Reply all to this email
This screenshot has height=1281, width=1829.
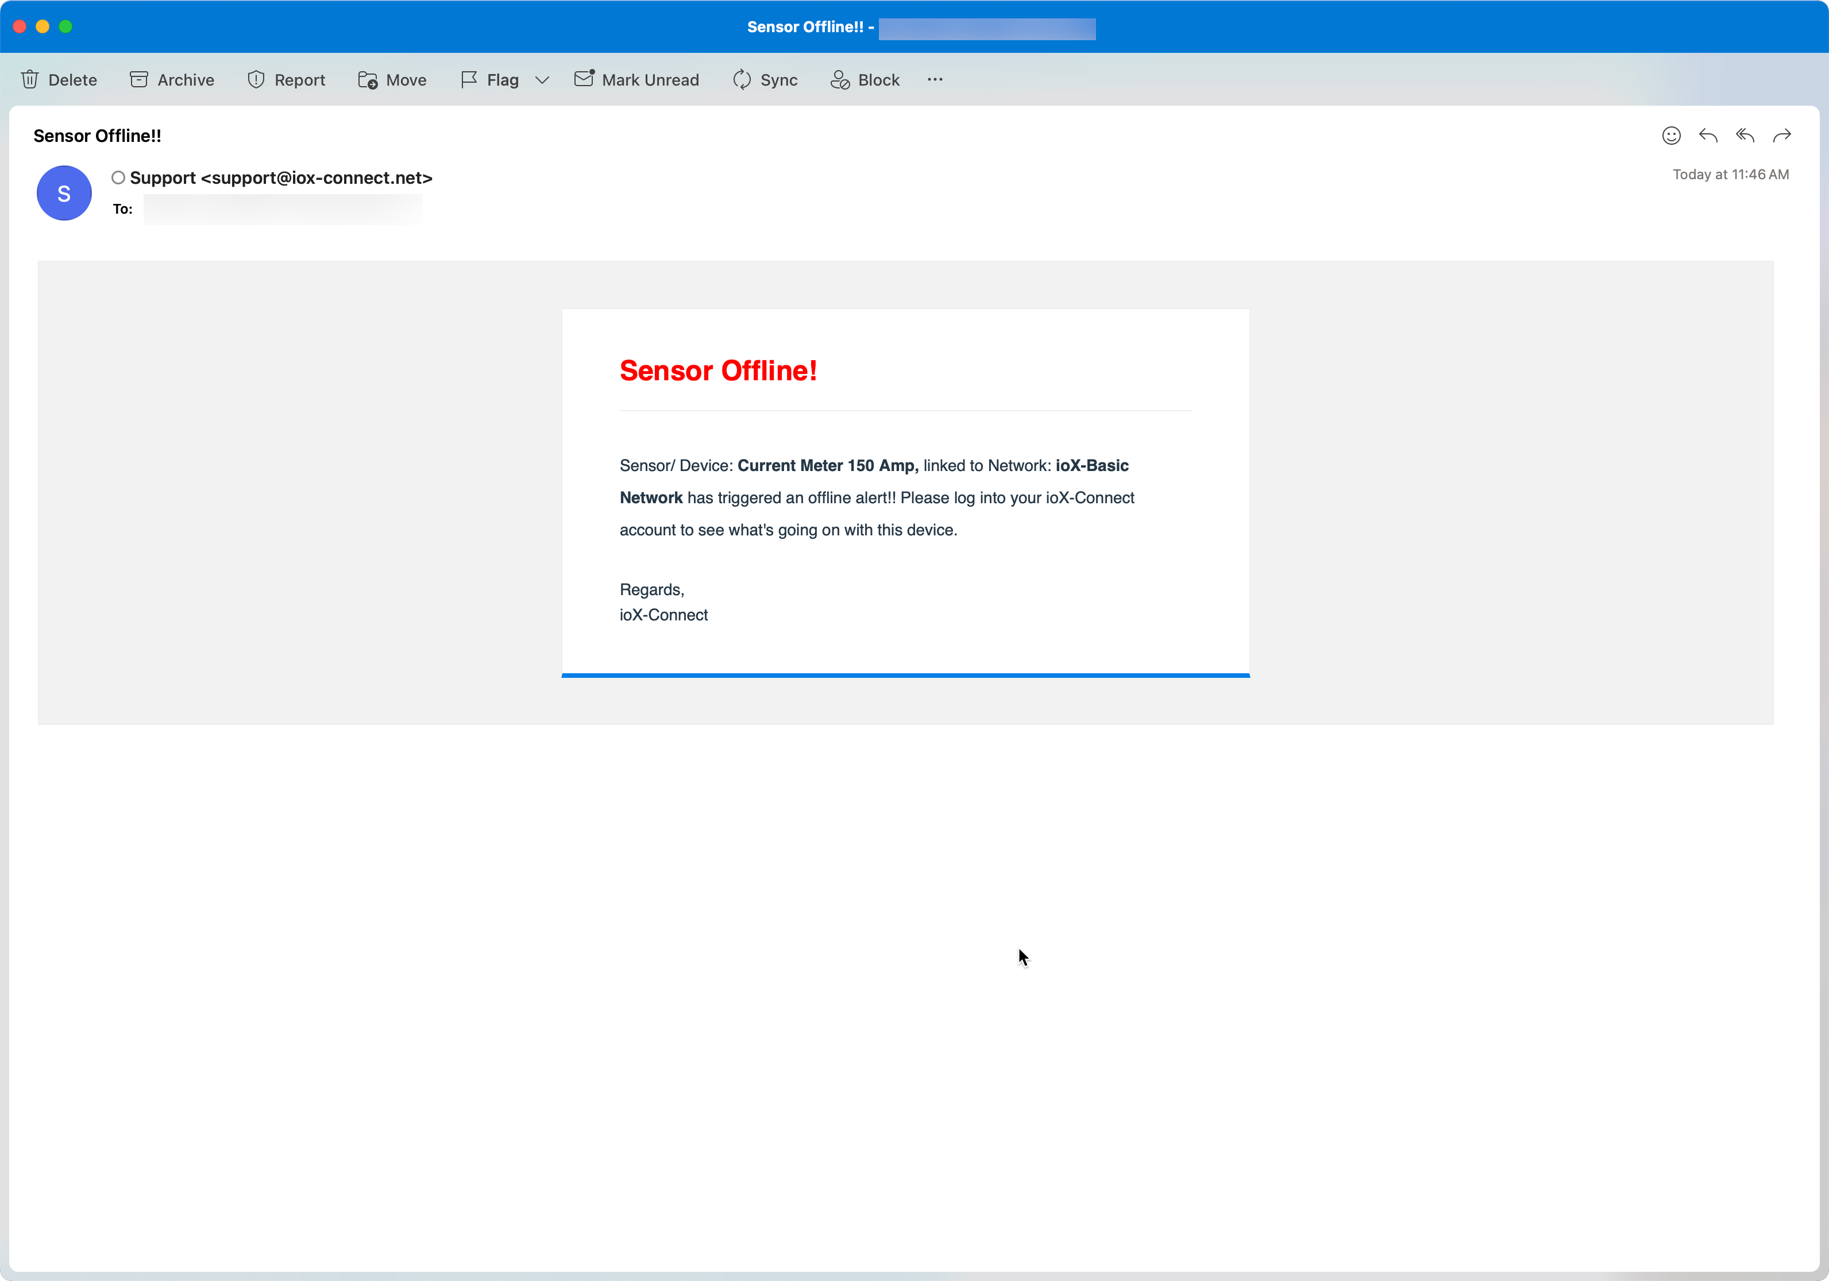tap(1745, 136)
